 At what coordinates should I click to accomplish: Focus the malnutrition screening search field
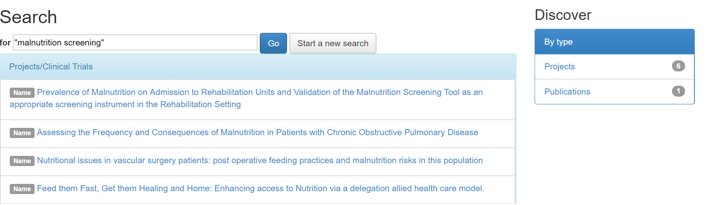click(135, 43)
